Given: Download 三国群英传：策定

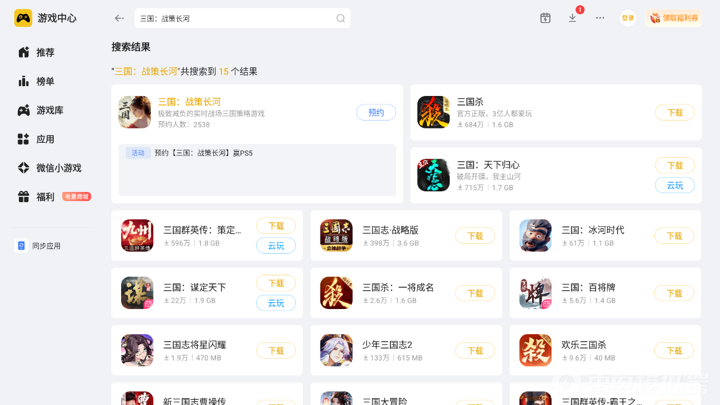Looking at the screenshot, I should (276, 226).
